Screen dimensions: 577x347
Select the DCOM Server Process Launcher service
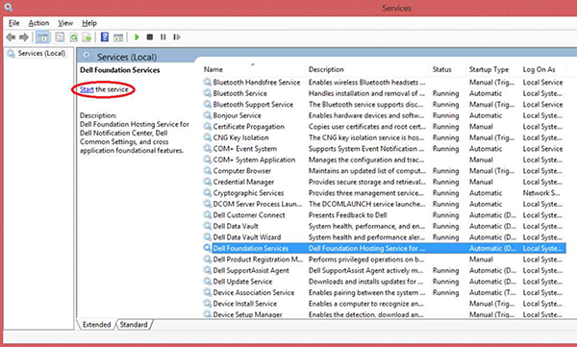click(384, 204)
